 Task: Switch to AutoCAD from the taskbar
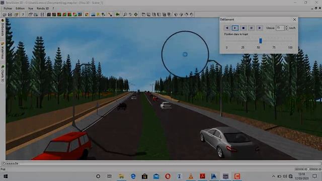click(214, 176)
